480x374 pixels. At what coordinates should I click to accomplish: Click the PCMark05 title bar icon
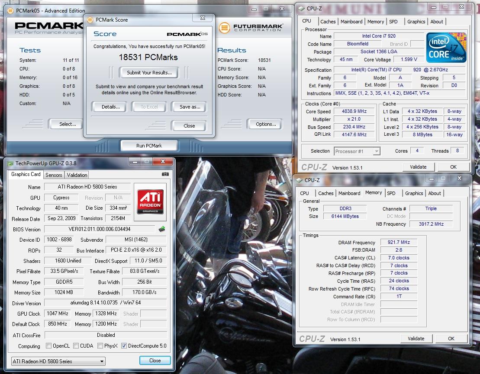click(10, 11)
